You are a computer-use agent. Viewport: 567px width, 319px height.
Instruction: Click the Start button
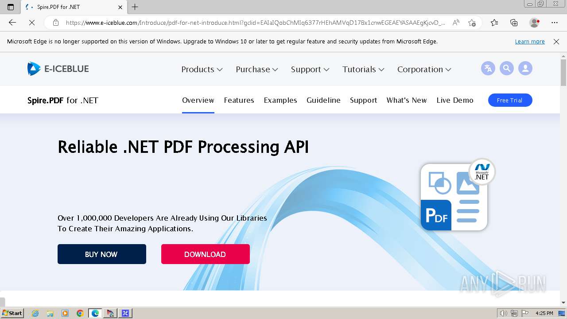coord(12,313)
